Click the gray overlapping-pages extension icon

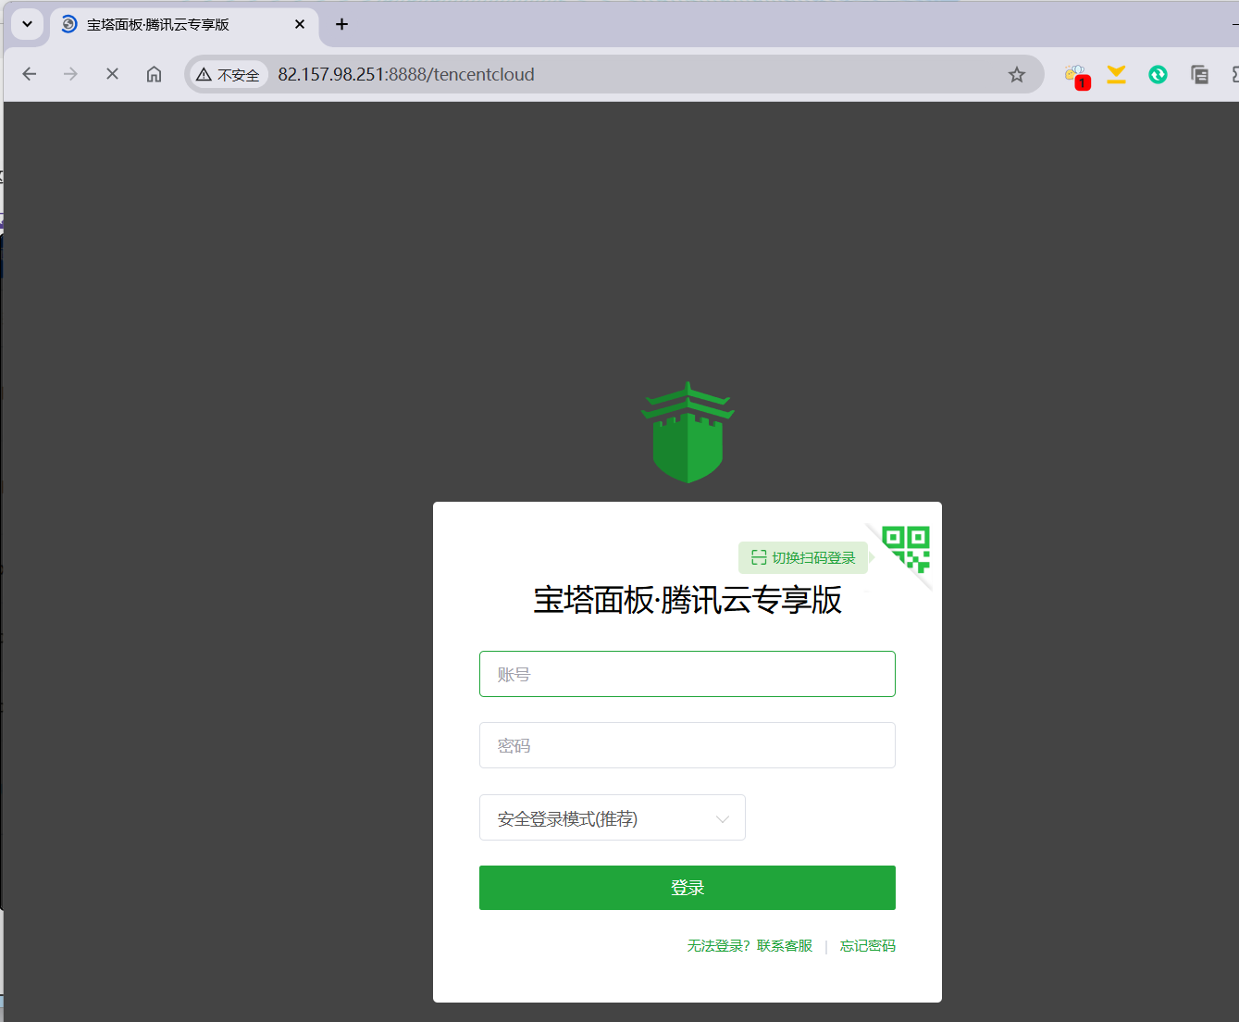click(1199, 75)
